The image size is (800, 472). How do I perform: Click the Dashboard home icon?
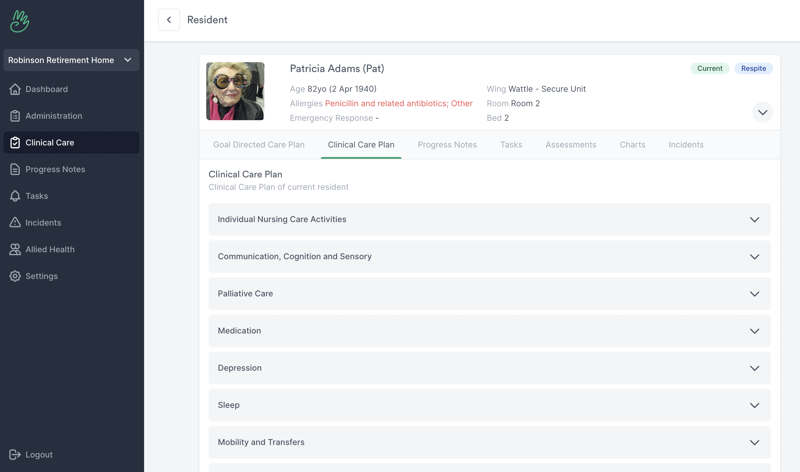[15, 89]
